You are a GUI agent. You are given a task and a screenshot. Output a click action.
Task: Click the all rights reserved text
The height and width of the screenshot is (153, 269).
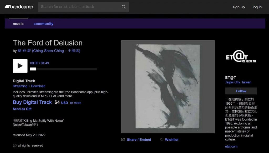[x=30, y=146]
